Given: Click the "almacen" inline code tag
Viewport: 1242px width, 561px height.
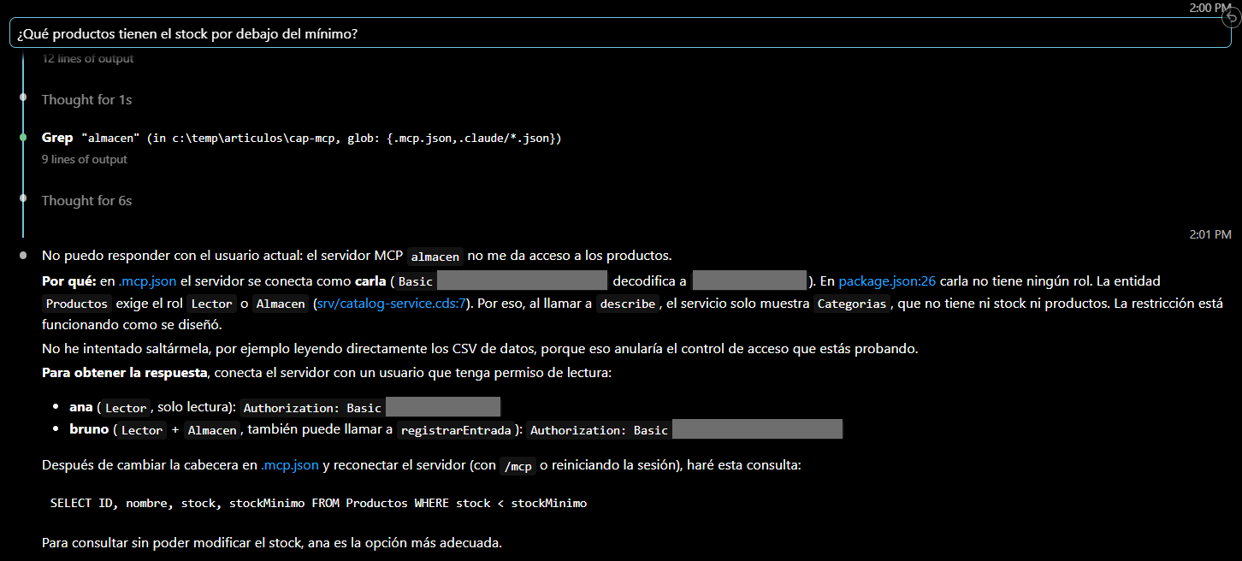Looking at the screenshot, I should [x=435, y=256].
